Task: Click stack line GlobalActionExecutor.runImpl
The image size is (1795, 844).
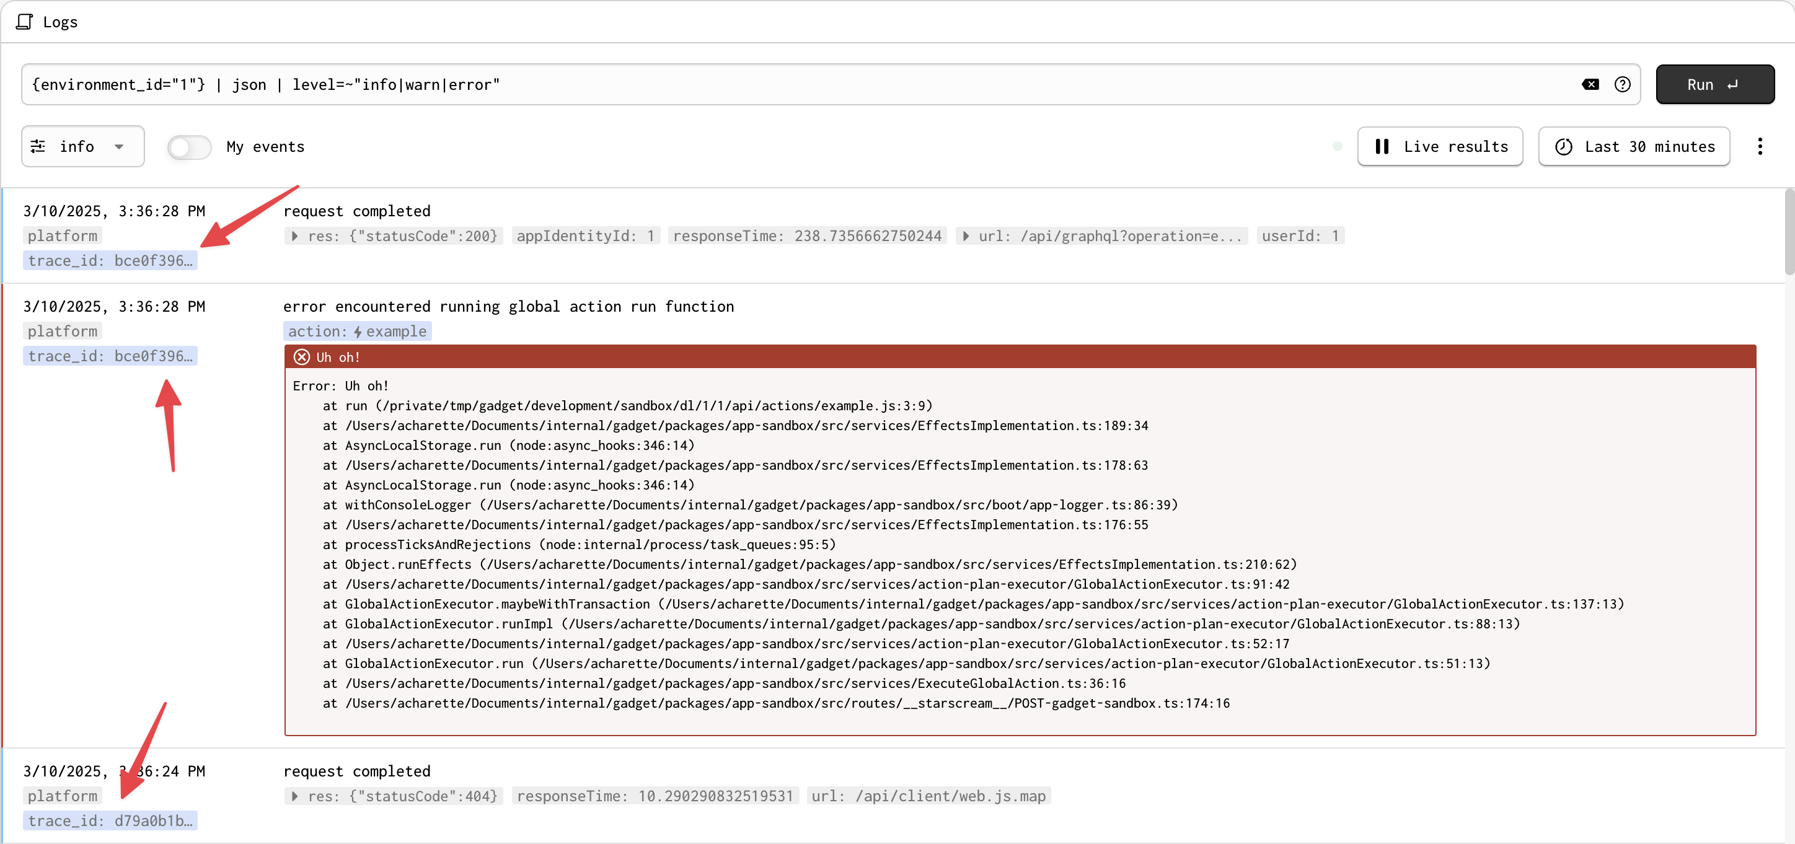Action: [921, 624]
